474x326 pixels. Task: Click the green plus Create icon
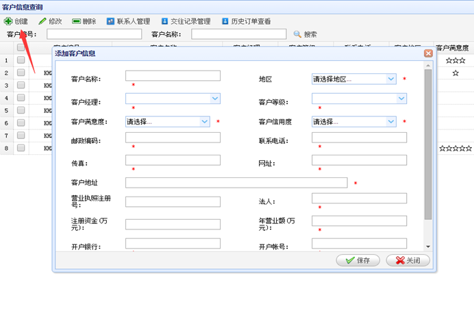pyautogui.click(x=8, y=21)
